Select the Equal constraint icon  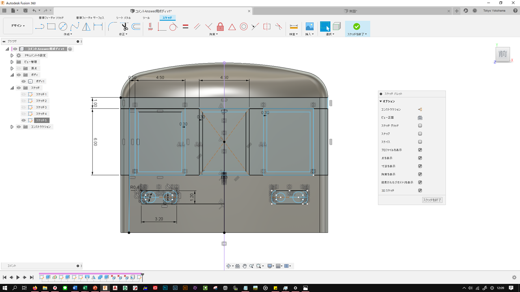coord(185,27)
